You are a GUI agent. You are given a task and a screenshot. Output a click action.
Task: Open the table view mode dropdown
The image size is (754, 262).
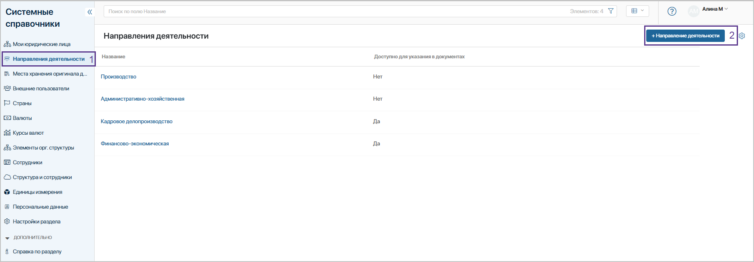[637, 11]
